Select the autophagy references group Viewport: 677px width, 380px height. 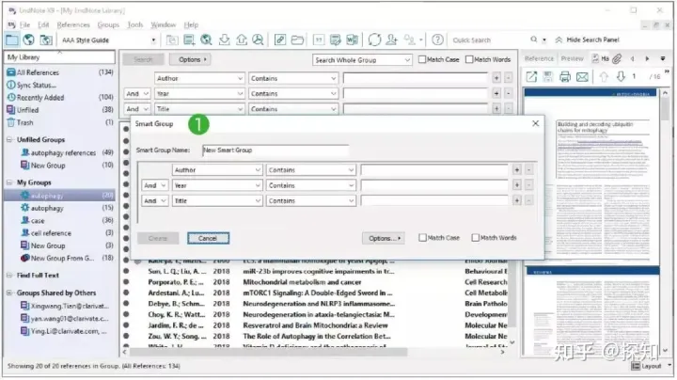(63, 153)
